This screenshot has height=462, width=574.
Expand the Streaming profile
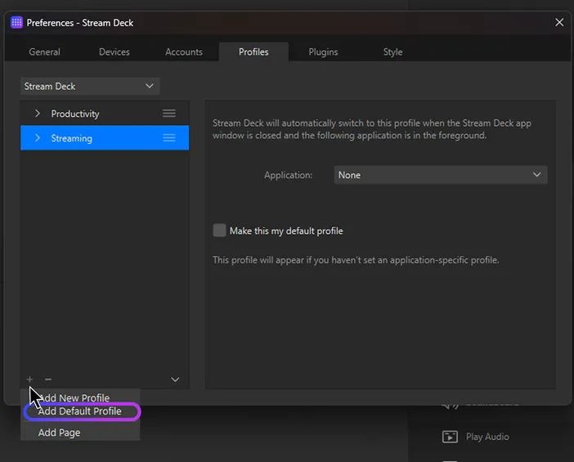pos(38,138)
